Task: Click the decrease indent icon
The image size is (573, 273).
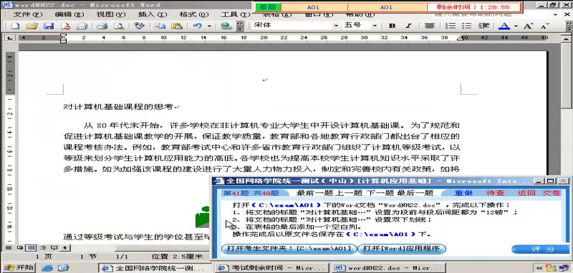Action: pyautogui.click(x=484, y=26)
